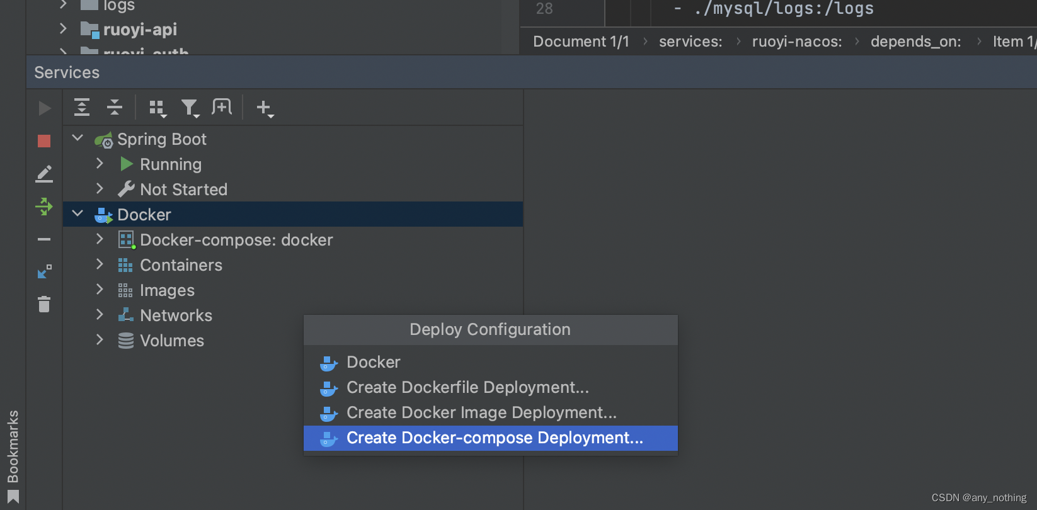Viewport: 1037px width, 510px height.
Task: Expand the Docker-compose: docker node
Action: (100, 239)
